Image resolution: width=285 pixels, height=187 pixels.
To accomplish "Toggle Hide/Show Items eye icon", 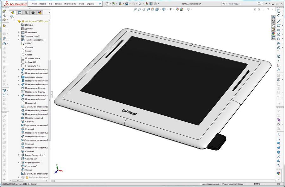I will [x=171, y=9].
